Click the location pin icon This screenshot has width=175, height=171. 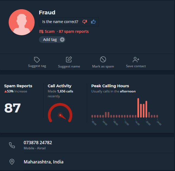pos(12,162)
